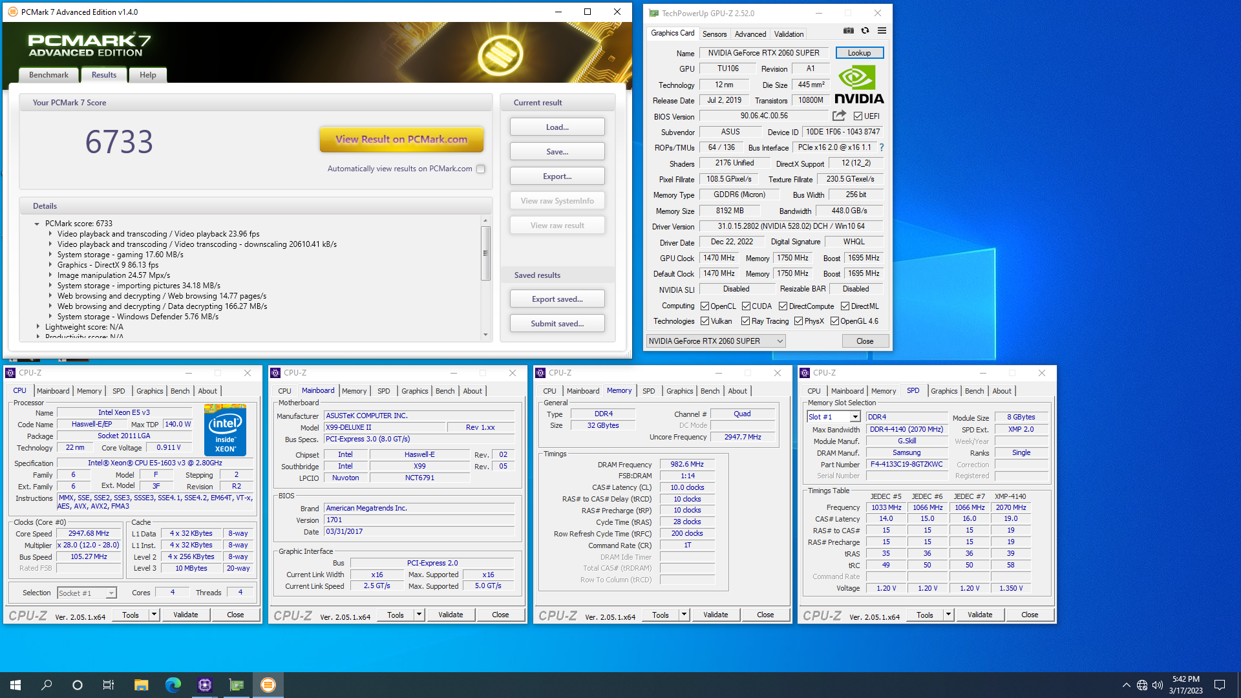
Task: Click the NVIDIA logo in GPU-Z
Action: (x=859, y=84)
